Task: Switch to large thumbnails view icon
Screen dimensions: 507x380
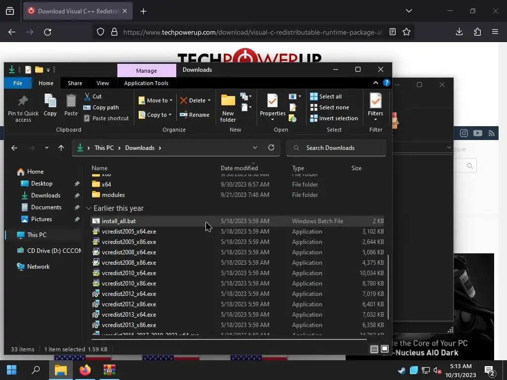Action: [x=385, y=349]
